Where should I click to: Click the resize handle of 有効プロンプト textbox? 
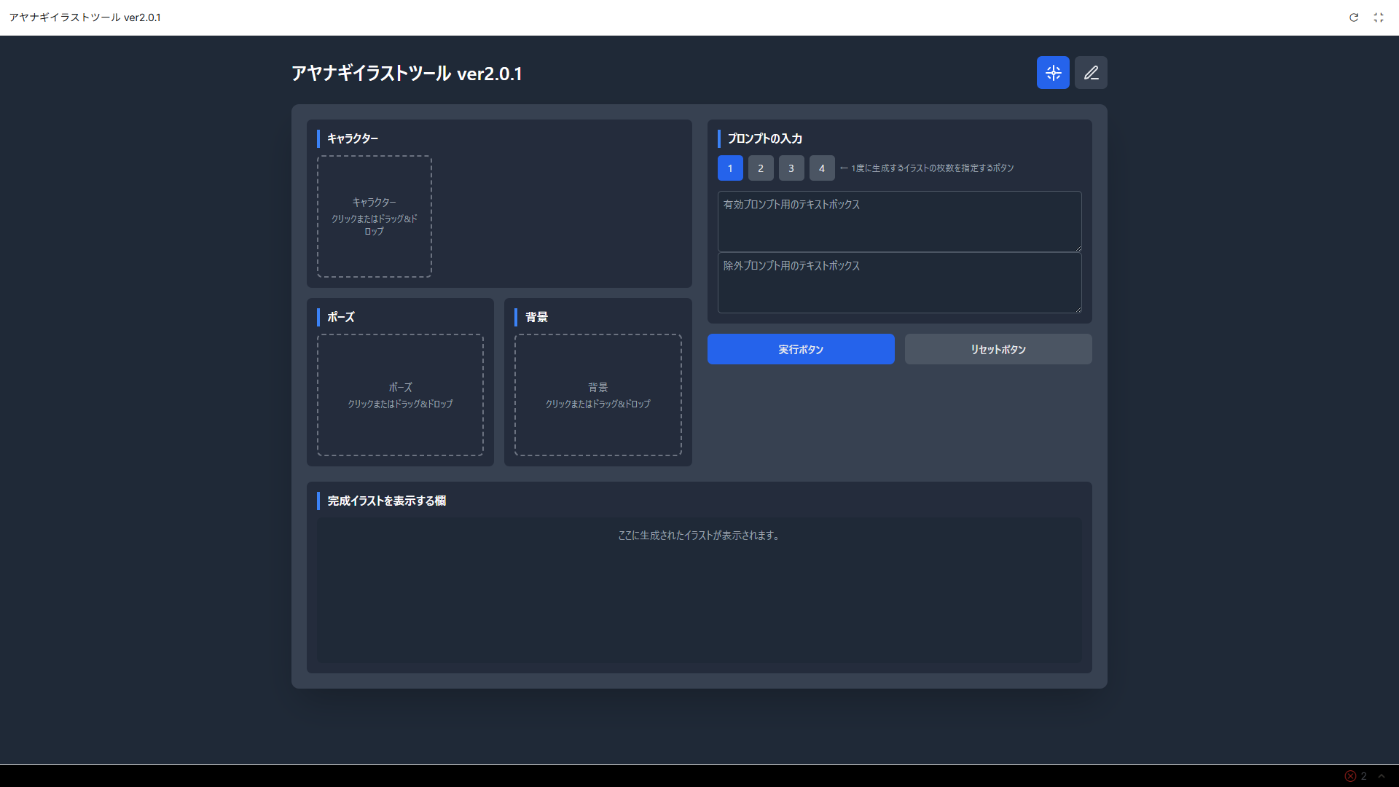(x=1078, y=248)
